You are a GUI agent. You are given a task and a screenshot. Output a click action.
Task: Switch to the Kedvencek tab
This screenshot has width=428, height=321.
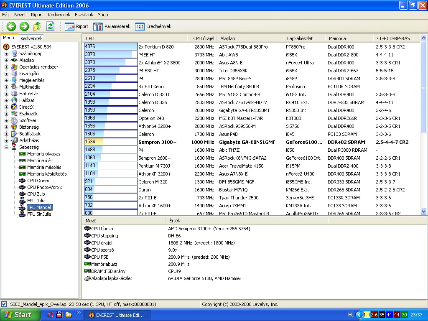coord(31,38)
